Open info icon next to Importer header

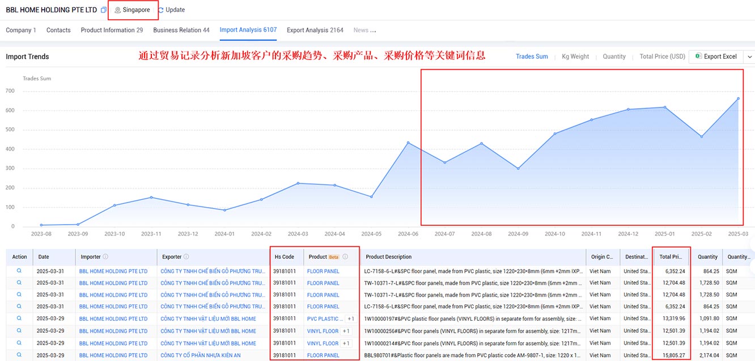coord(105,257)
